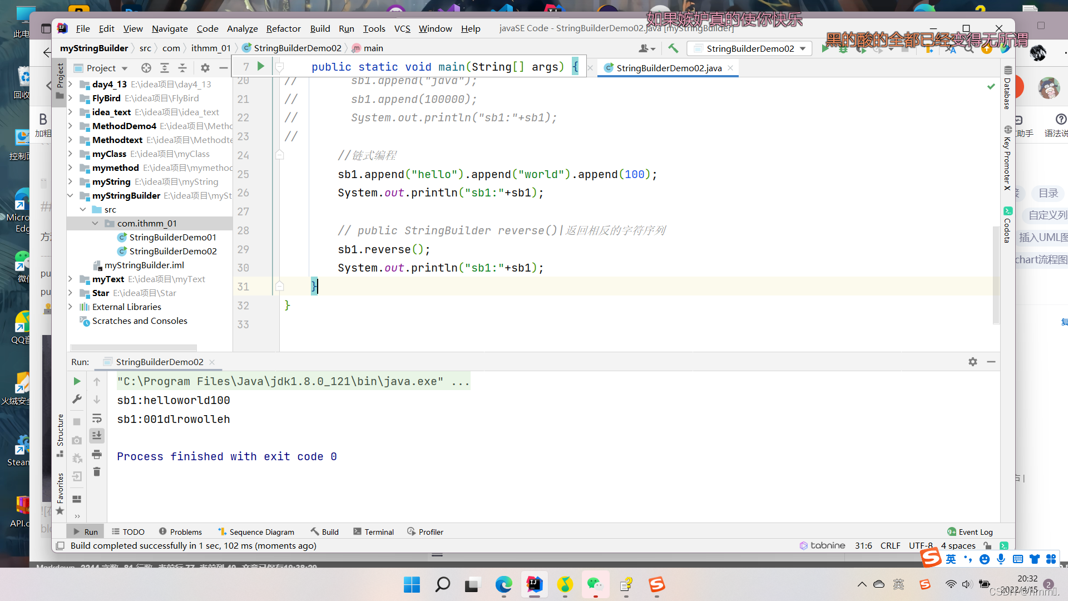The image size is (1068, 601).
Task: Select the translate icon on the main toolbar
Action: coord(951,50)
